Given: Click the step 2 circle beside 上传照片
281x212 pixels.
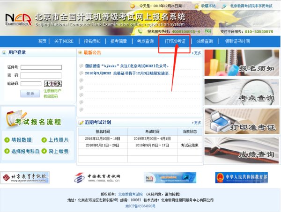Looking at the screenshot, I should (x=44, y=140).
